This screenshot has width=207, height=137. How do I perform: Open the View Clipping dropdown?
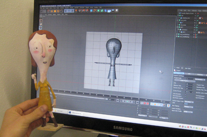189,107
